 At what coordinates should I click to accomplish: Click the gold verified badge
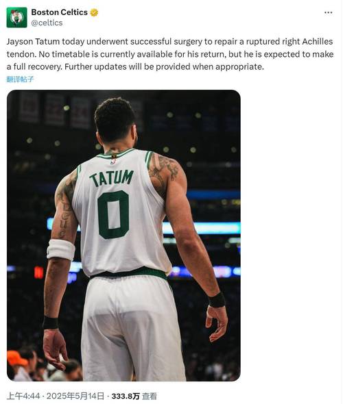tap(94, 12)
